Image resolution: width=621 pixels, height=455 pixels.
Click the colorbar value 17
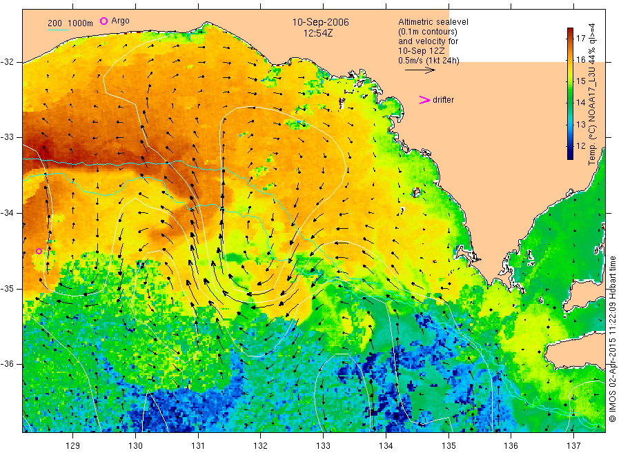click(580, 38)
